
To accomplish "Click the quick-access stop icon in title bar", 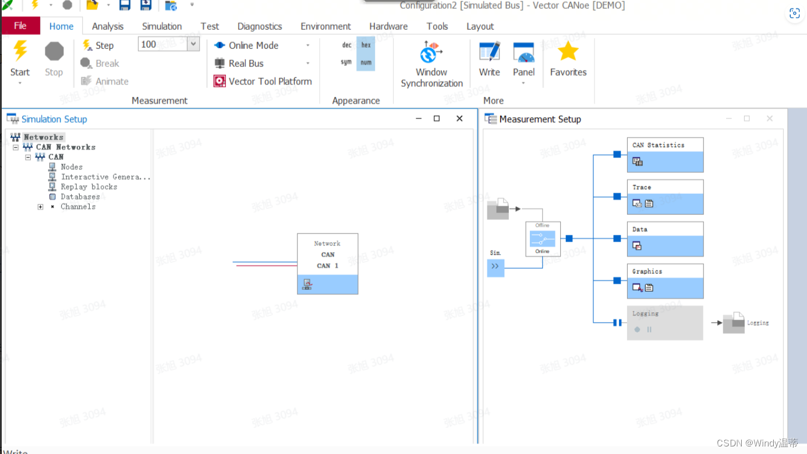I will [x=68, y=5].
